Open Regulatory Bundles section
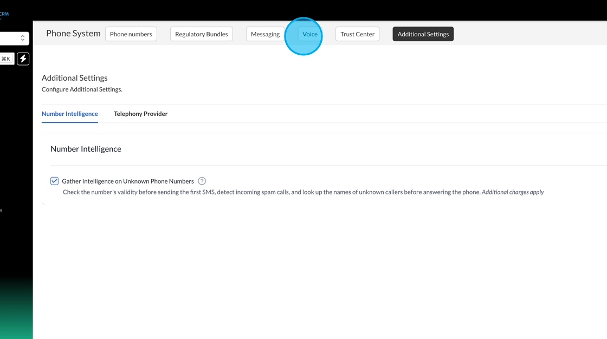This screenshot has width=607, height=339. tap(201, 34)
